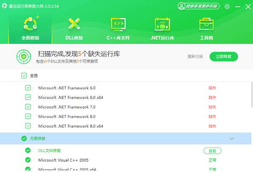This screenshot has width=253, height=173.
Task: Click the 立即修复 repair now button
Action: pos(223,56)
